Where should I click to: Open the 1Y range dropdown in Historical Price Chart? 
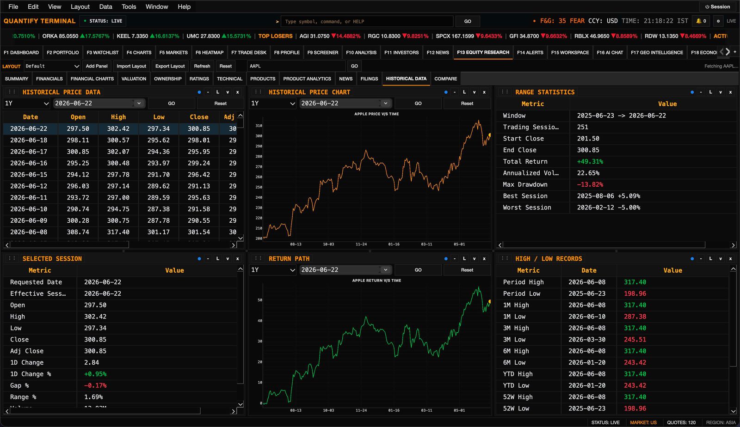(273, 104)
